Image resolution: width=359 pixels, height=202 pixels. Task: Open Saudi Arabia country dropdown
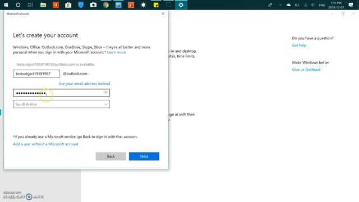(61, 104)
